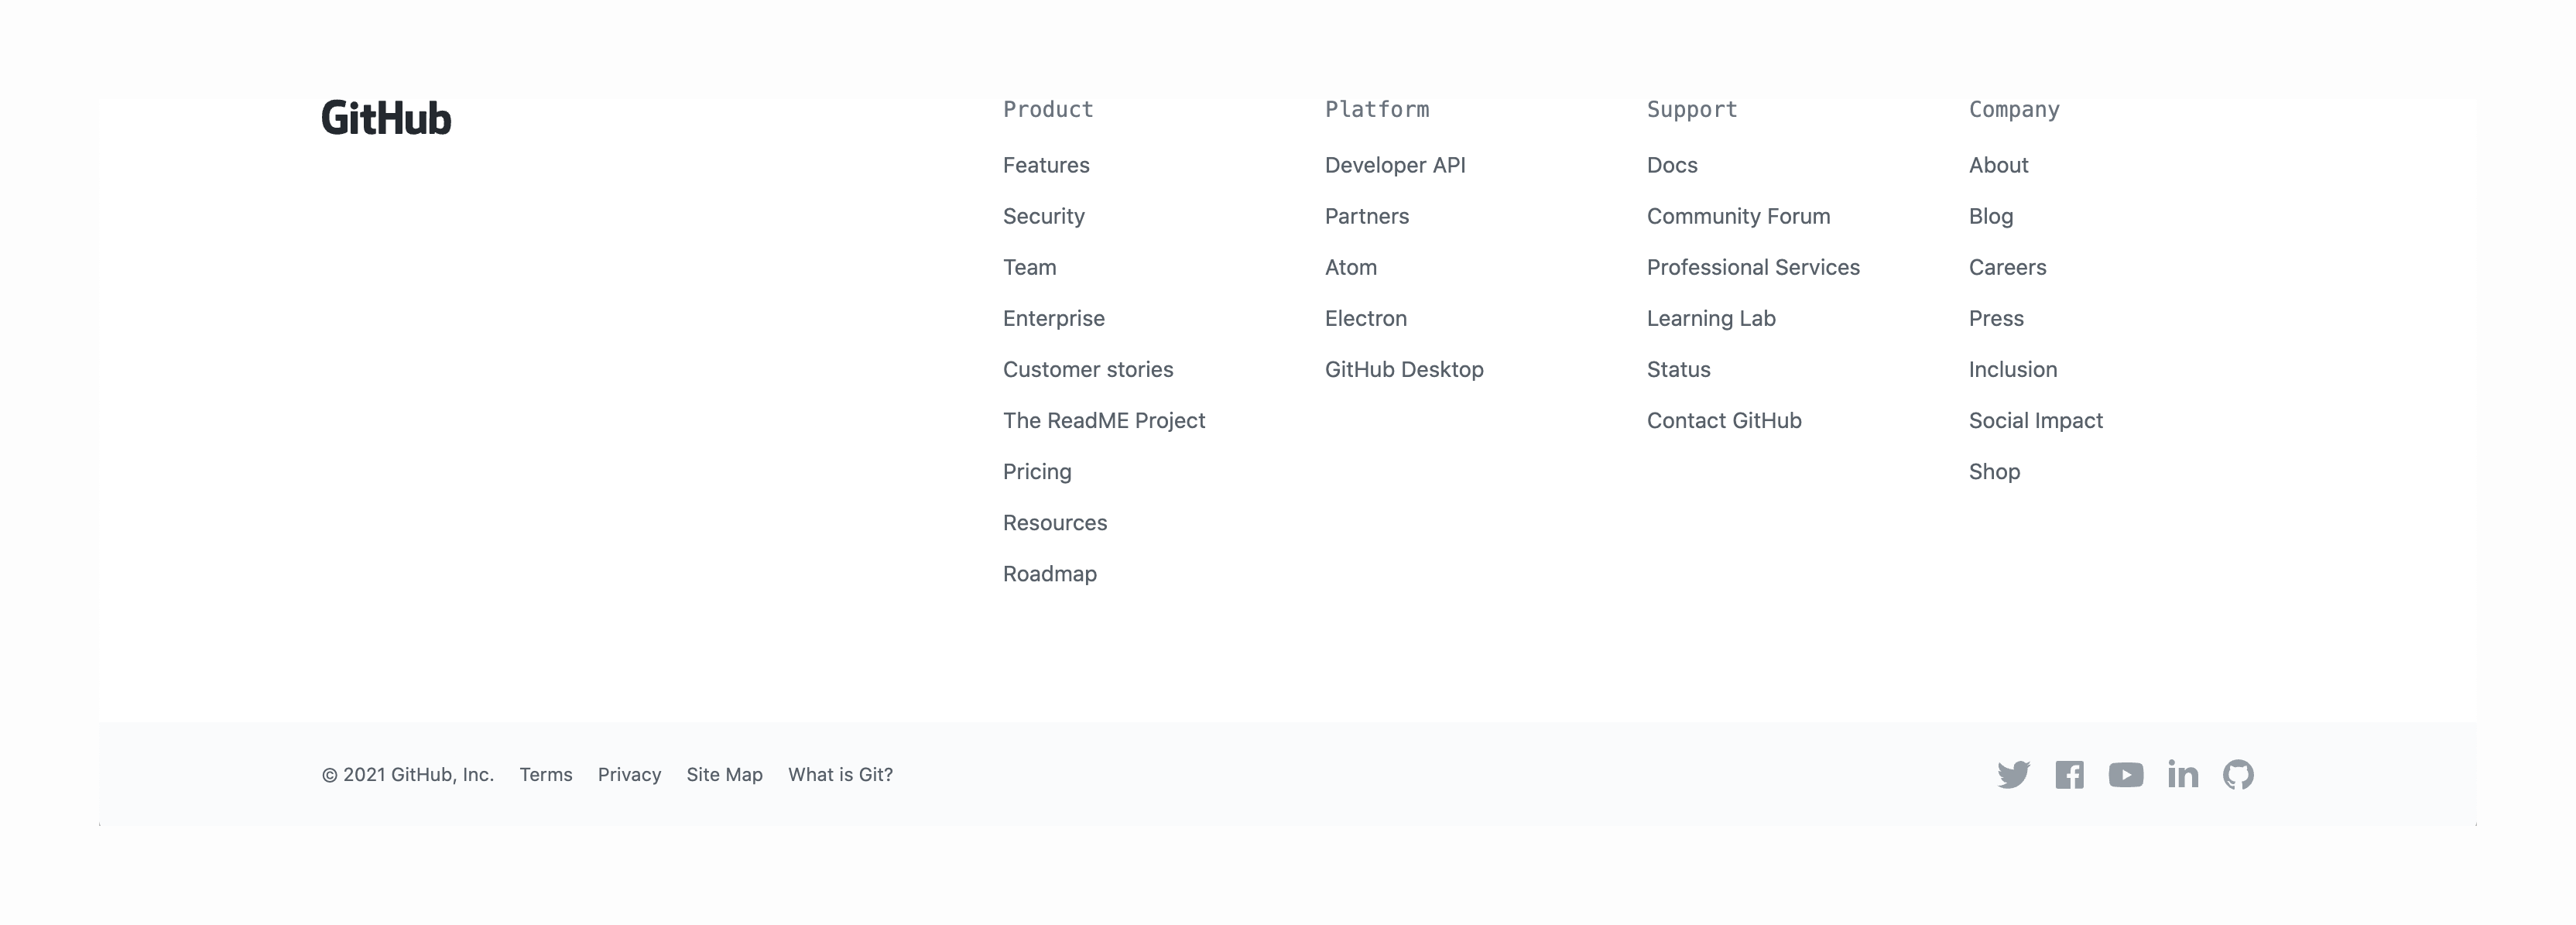Image resolution: width=2576 pixels, height=925 pixels.
Task: Open the Pricing page
Action: pyautogui.click(x=1037, y=471)
